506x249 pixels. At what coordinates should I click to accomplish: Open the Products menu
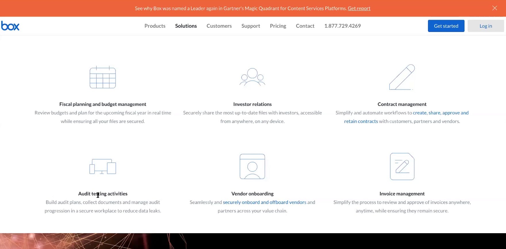(155, 26)
